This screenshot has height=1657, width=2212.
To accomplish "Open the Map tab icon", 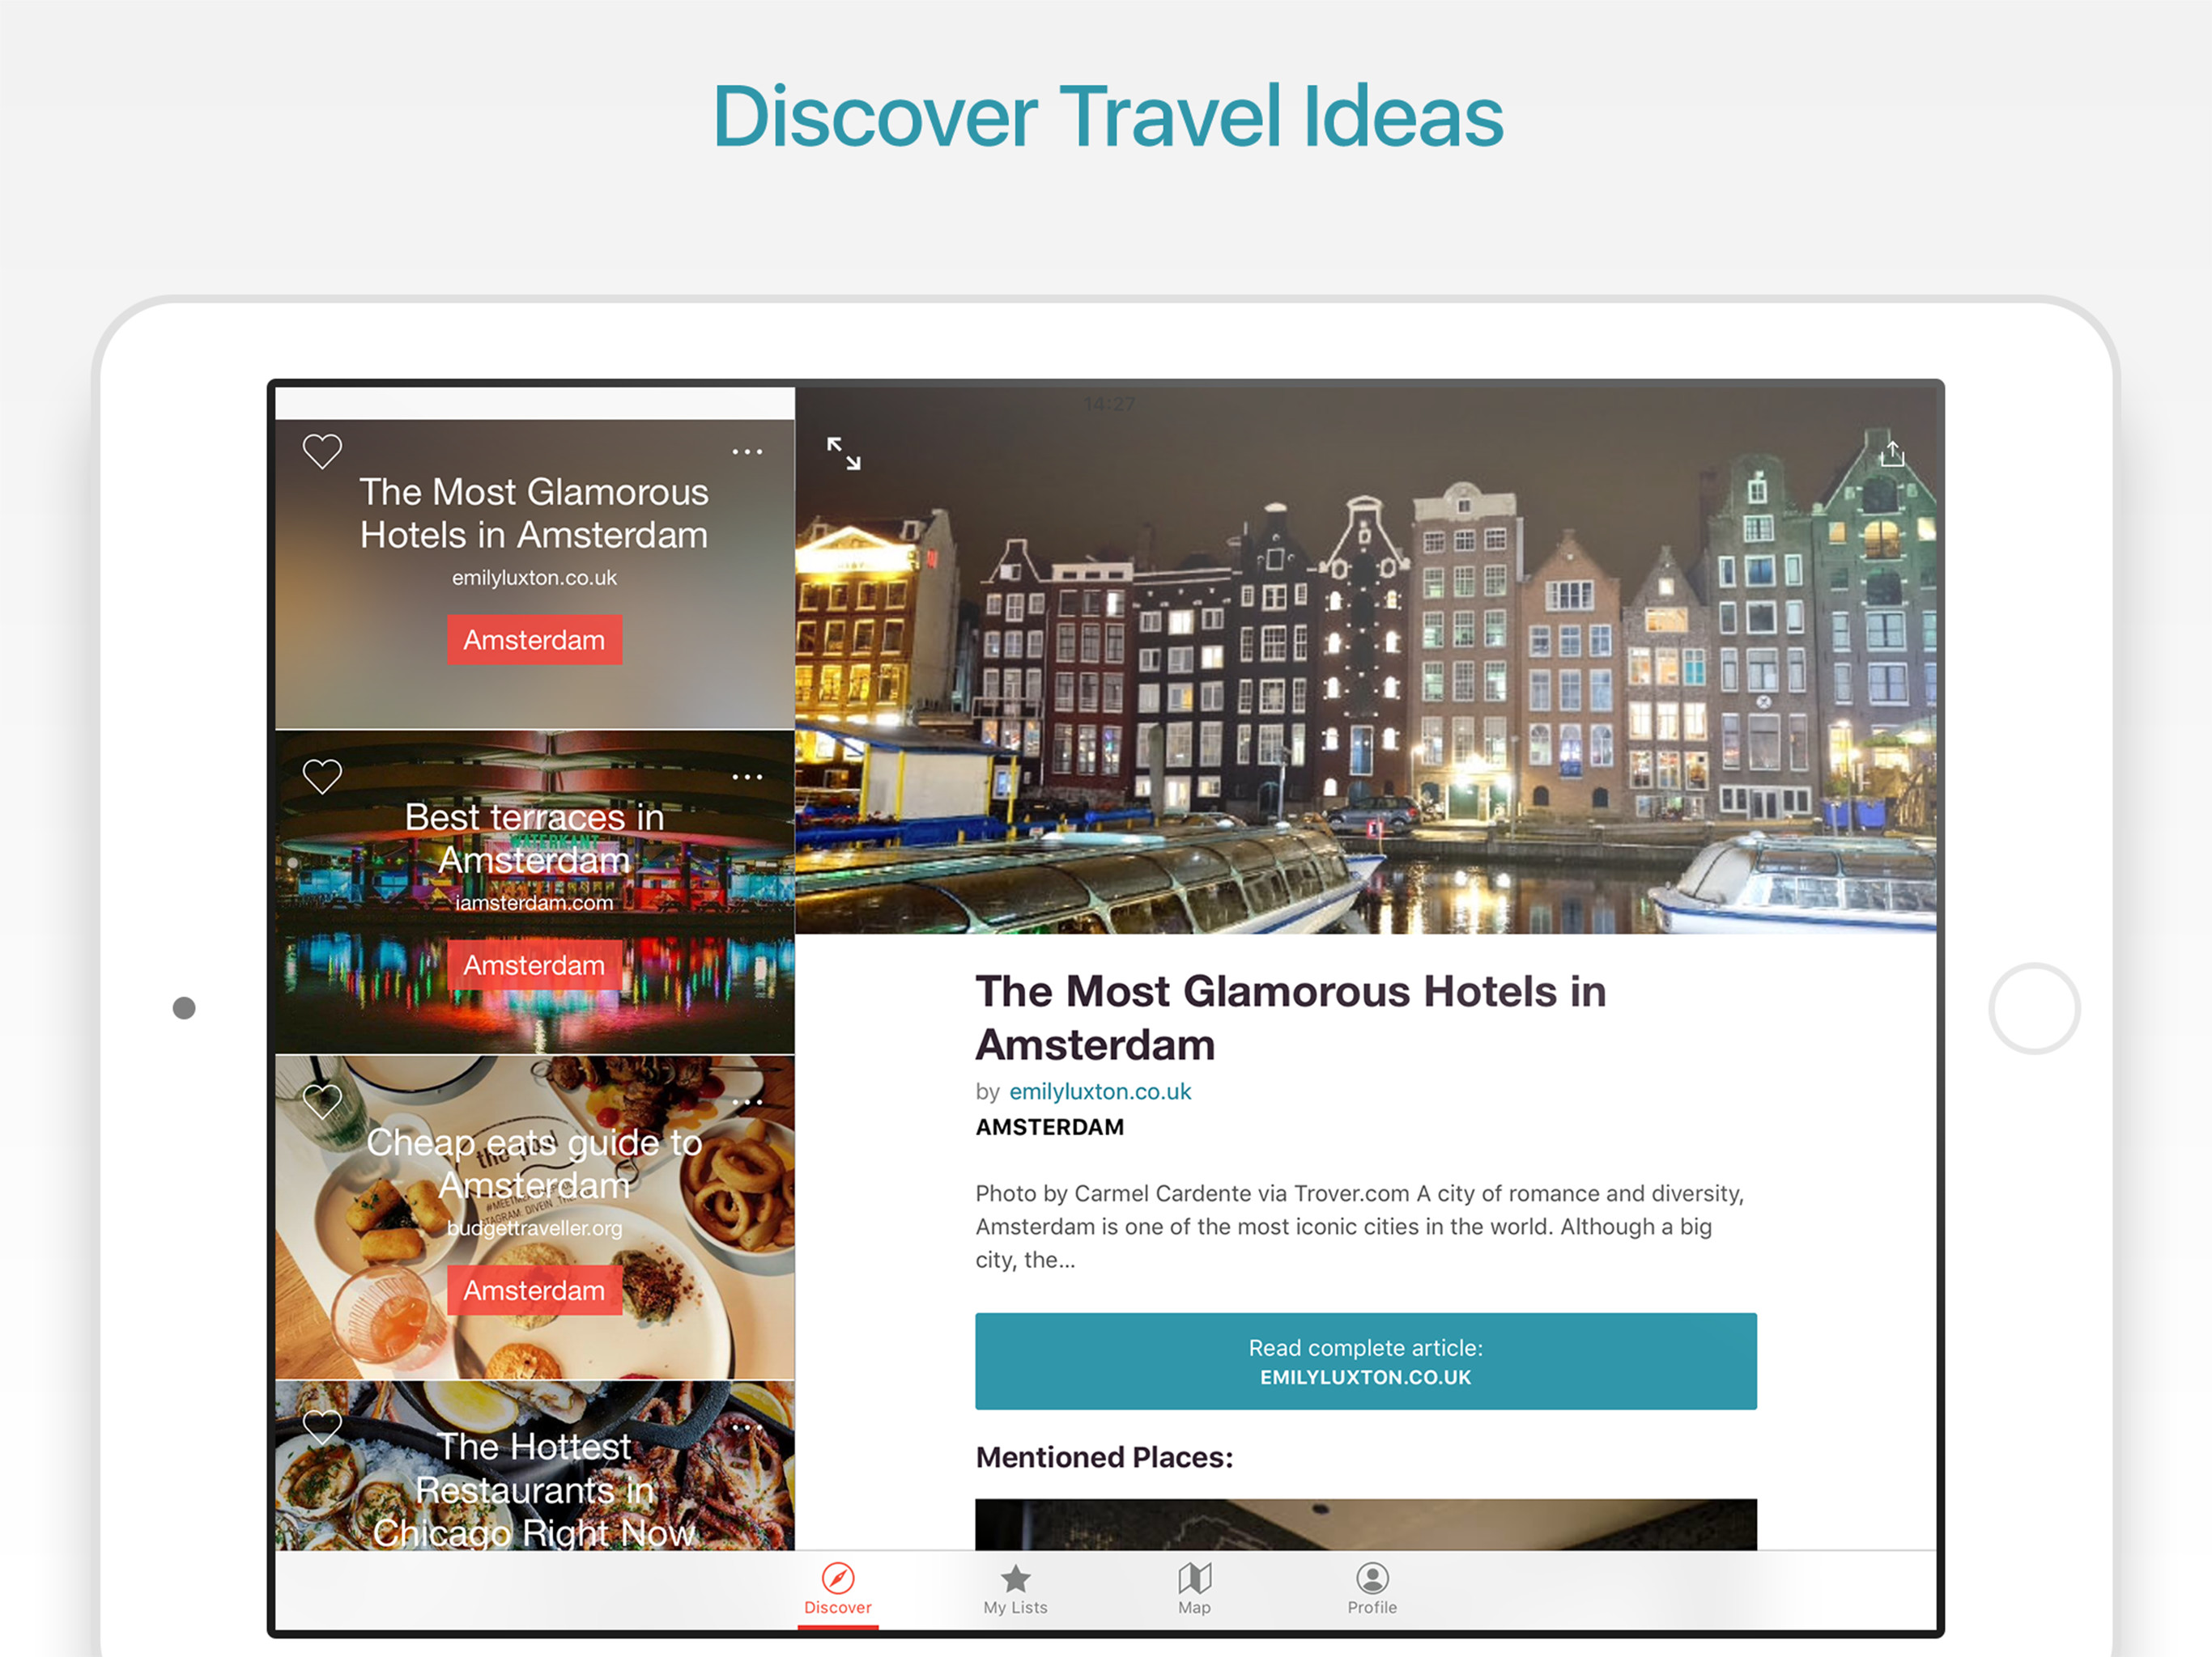I will pyautogui.click(x=1194, y=1589).
